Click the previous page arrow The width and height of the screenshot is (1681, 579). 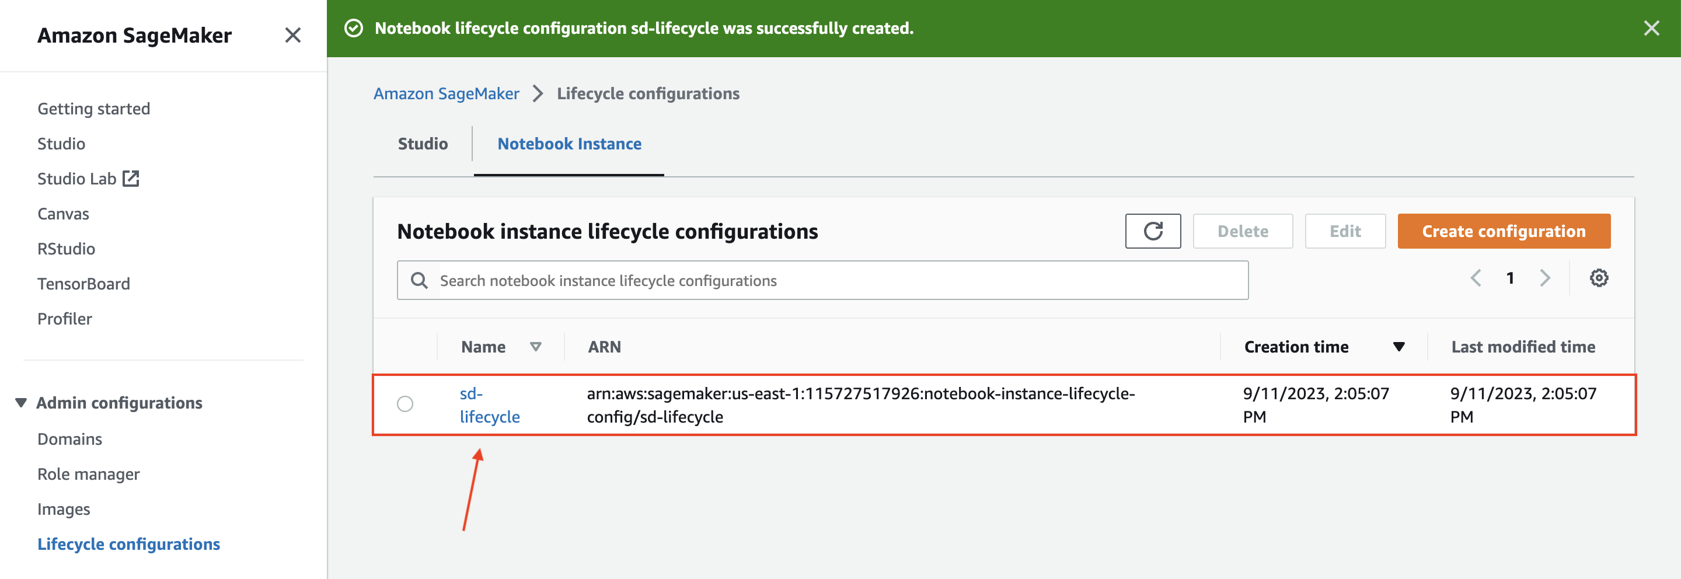1476,278
